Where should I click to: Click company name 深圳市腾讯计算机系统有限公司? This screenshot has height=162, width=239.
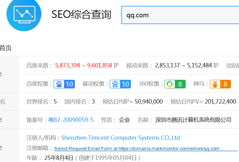193,120
